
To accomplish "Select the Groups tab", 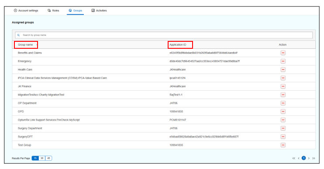I will 75,10.
